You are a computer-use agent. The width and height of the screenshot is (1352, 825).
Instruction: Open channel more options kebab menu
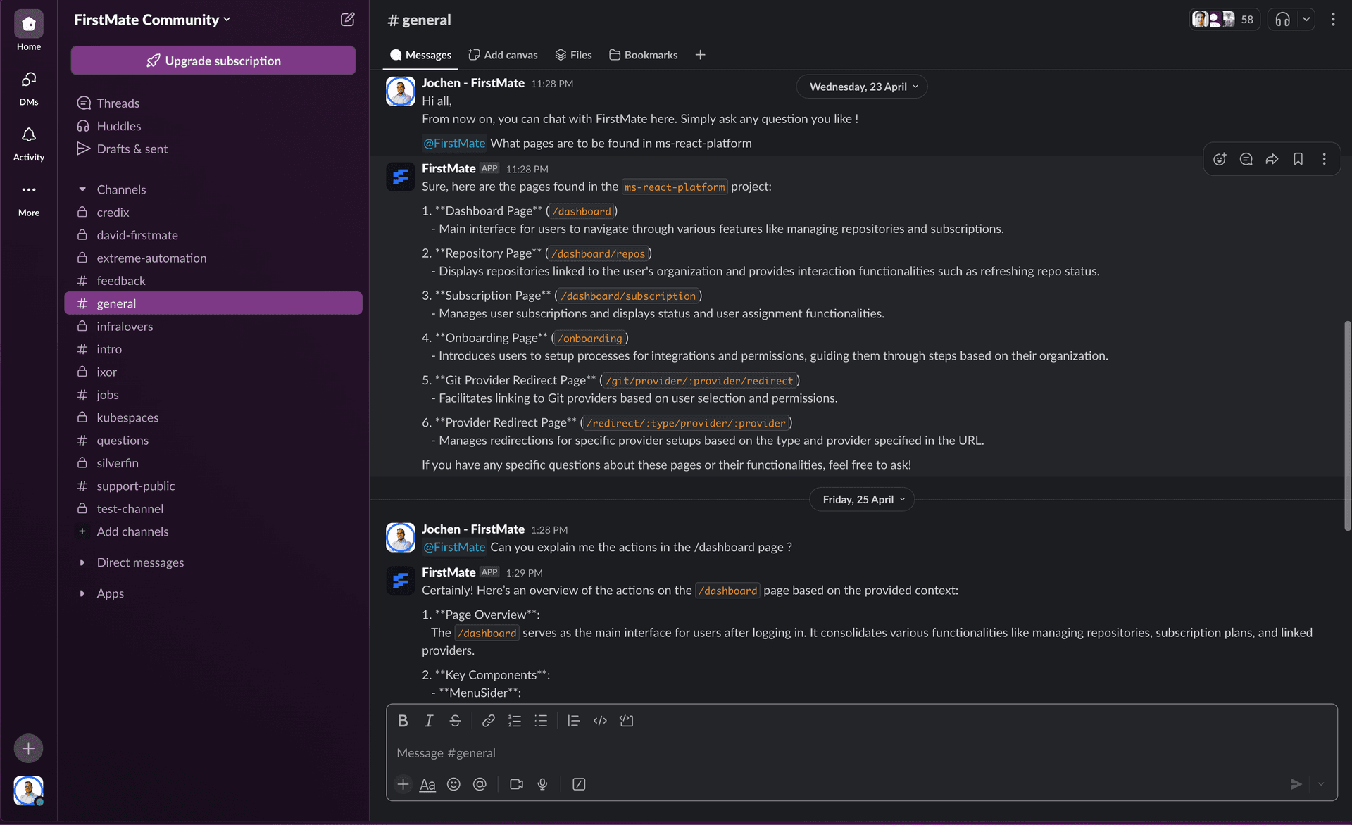(1333, 20)
